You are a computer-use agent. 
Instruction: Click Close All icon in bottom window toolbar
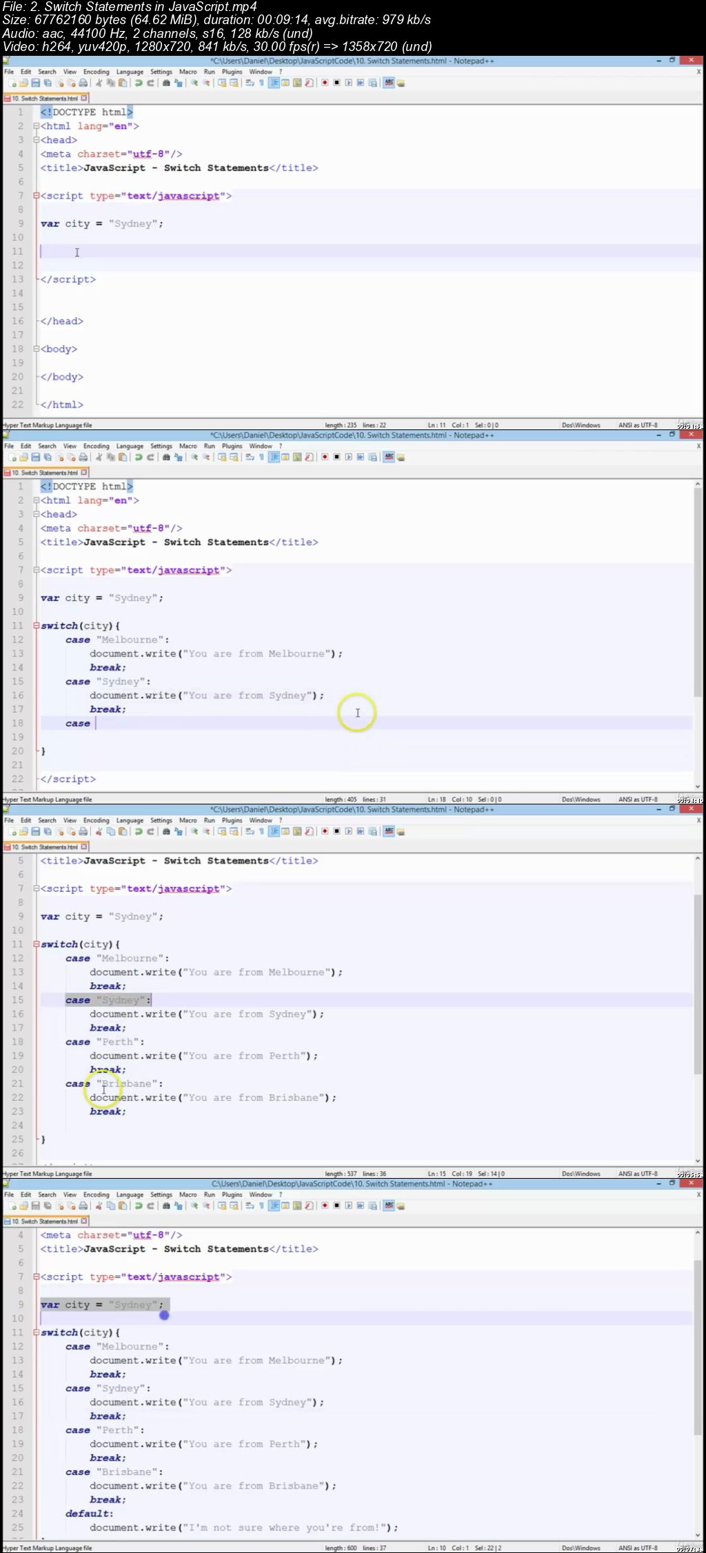pos(70,1206)
